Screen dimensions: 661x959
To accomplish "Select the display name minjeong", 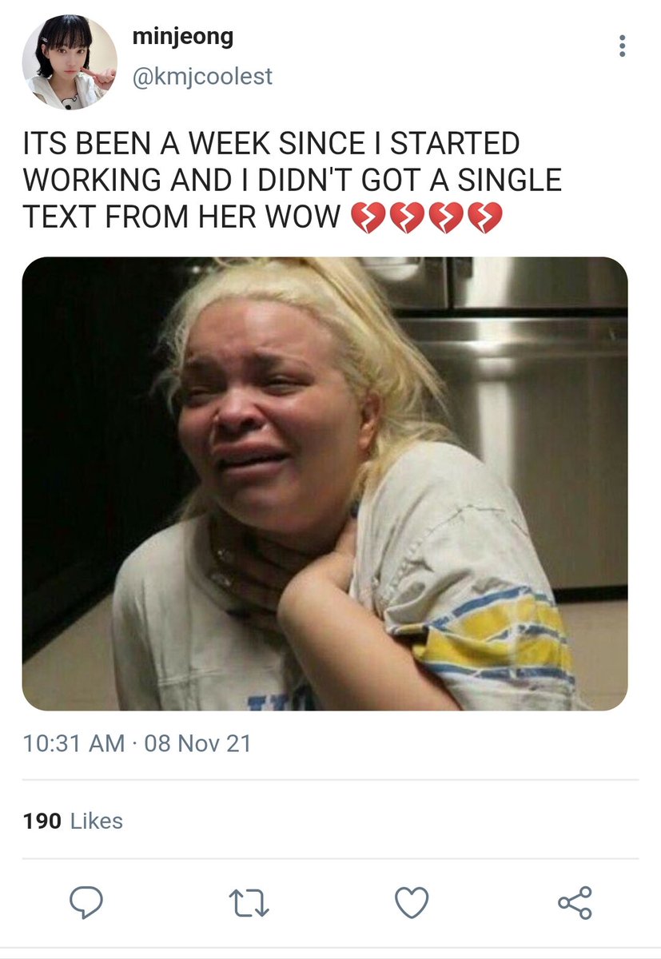I will [x=183, y=37].
